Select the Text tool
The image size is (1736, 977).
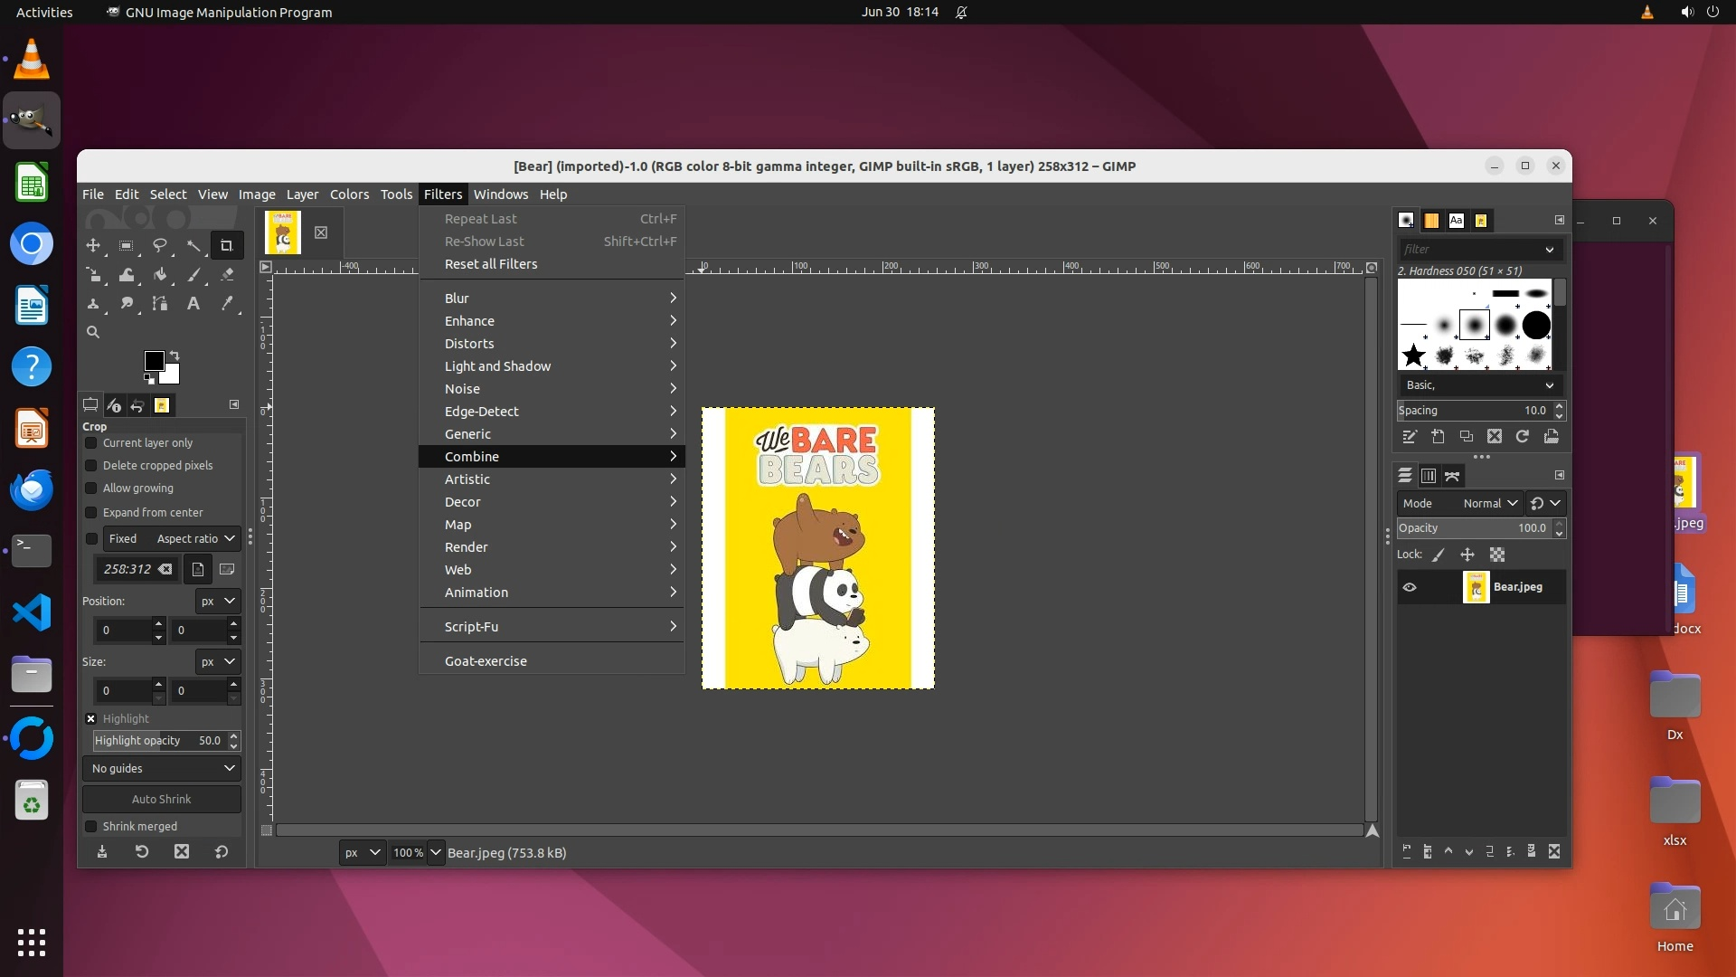193,304
